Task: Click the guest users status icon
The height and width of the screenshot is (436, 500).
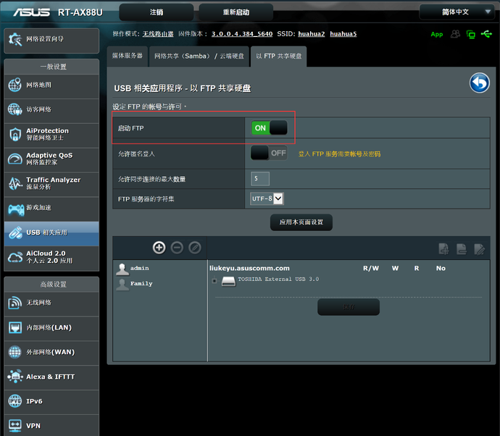Action: (x=455, y=34)
